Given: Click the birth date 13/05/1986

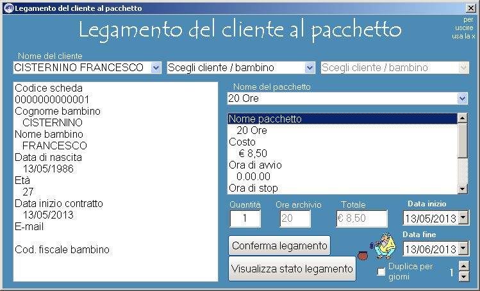Looking at the screenshot, I should click(x=48, y=169).
